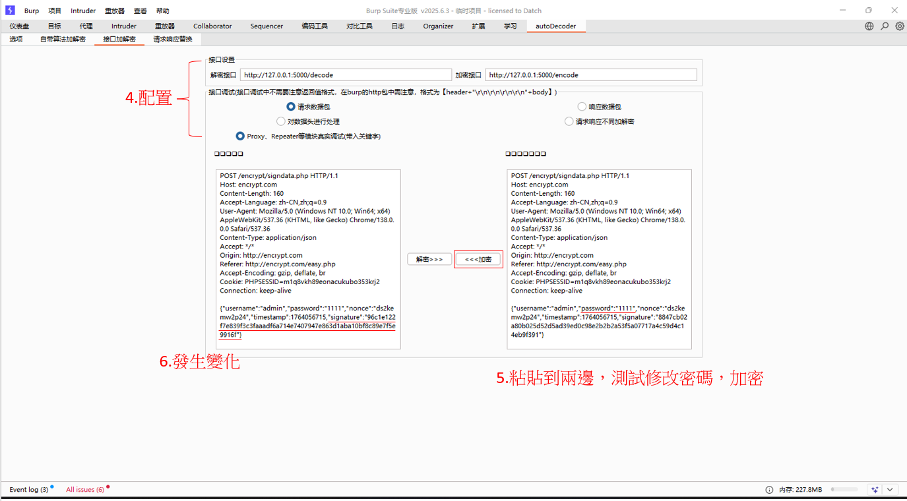Expand the chevron next to the sparkle icon
Viewport: 907px width, 501px height.
890,490
